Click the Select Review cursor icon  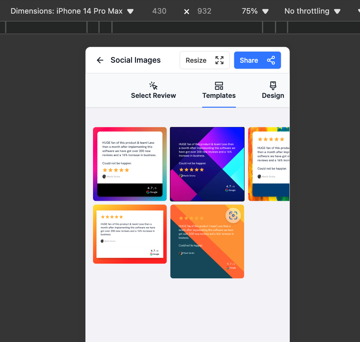pos(153,85)
